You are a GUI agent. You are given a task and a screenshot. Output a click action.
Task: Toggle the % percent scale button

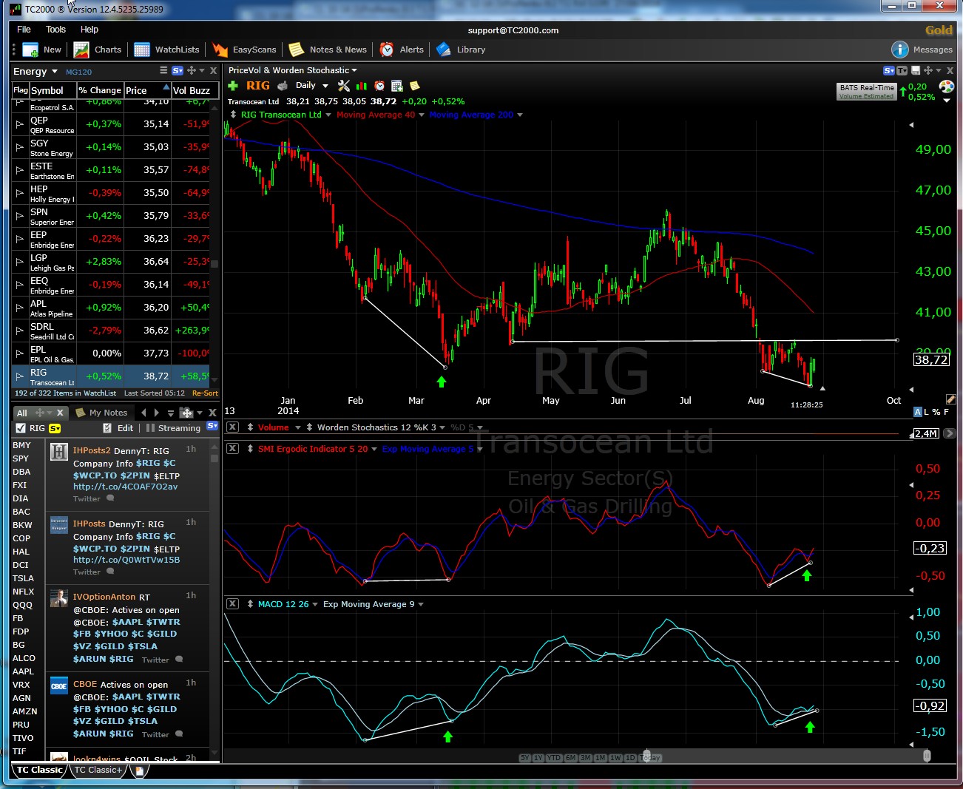point(936,412)
